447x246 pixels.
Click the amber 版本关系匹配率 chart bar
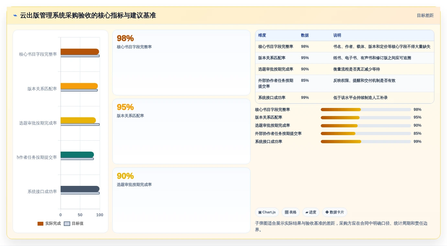[x=79, y=86]
